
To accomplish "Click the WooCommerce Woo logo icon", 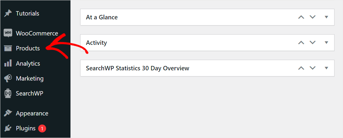I will coord(8,33).
